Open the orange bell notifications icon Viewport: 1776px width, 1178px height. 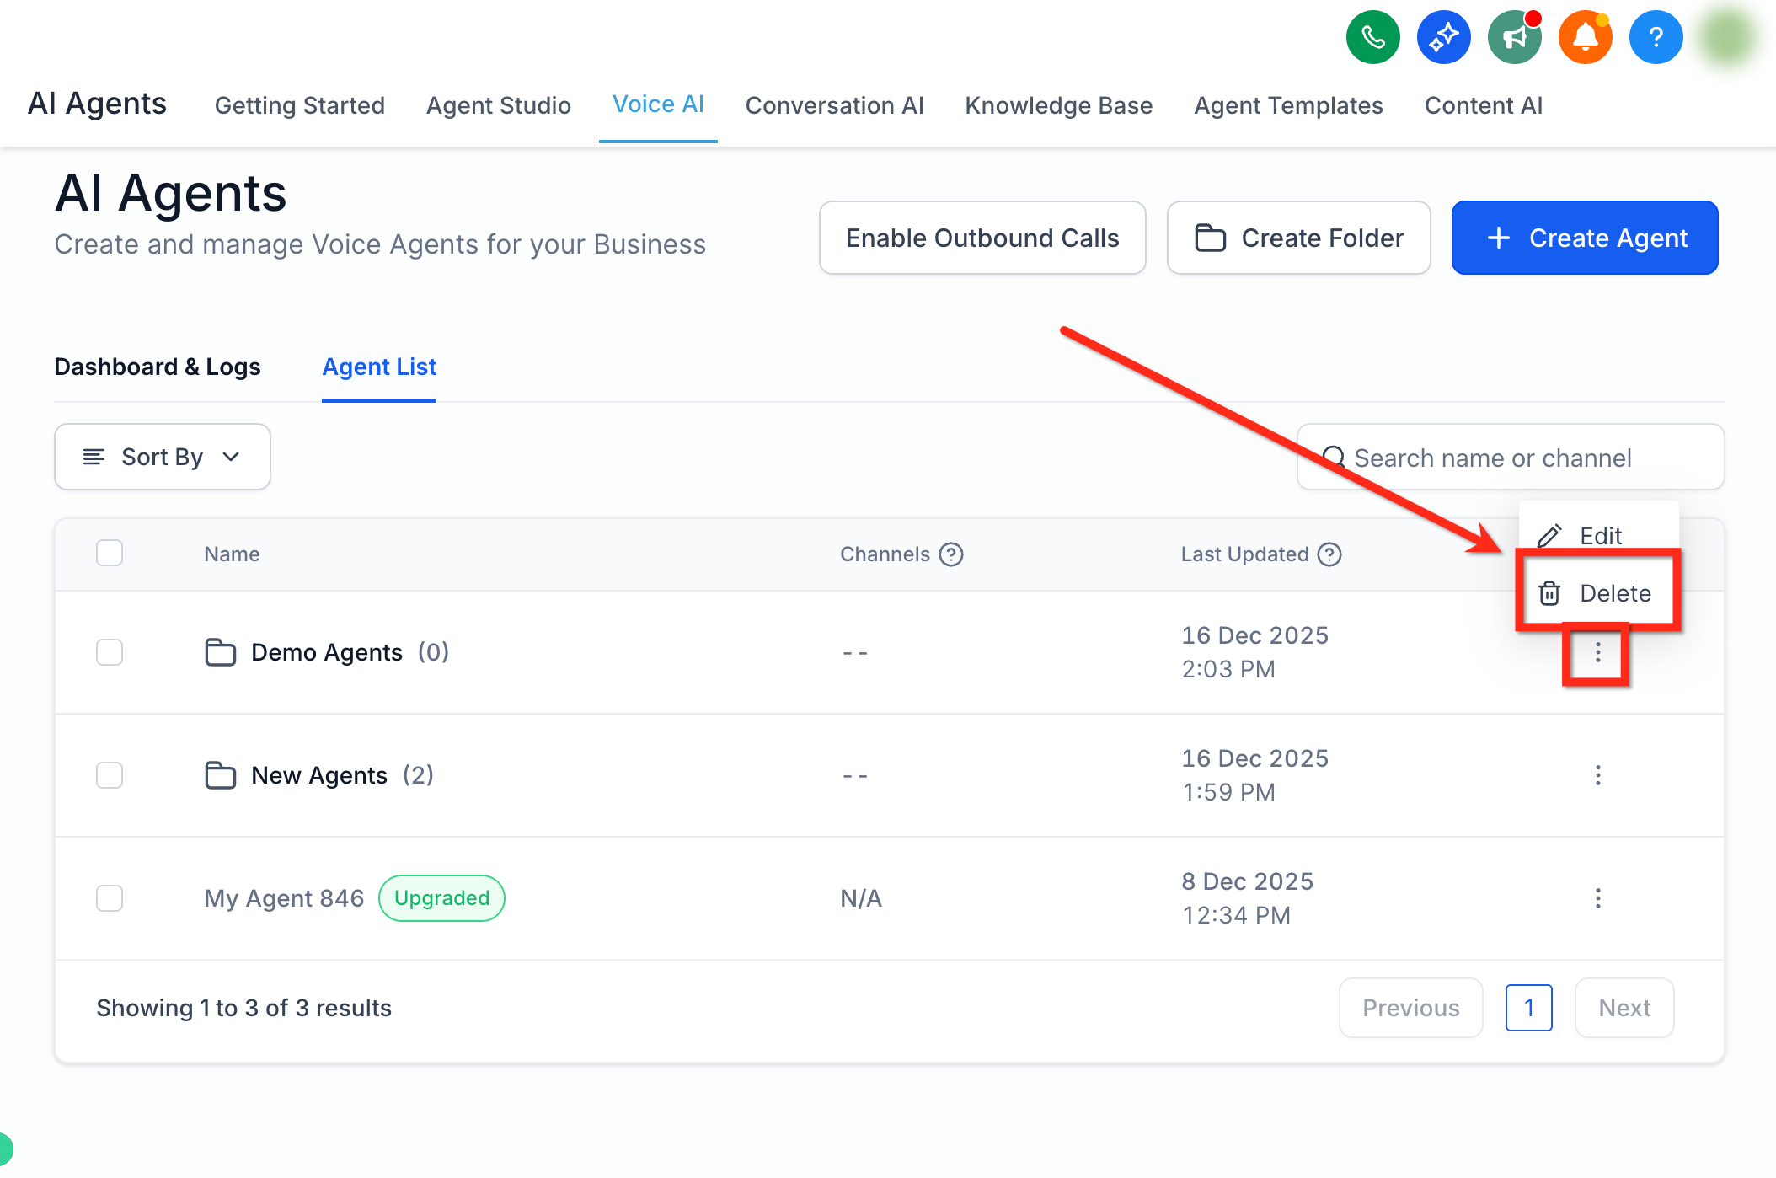(x=1586, y=37)
